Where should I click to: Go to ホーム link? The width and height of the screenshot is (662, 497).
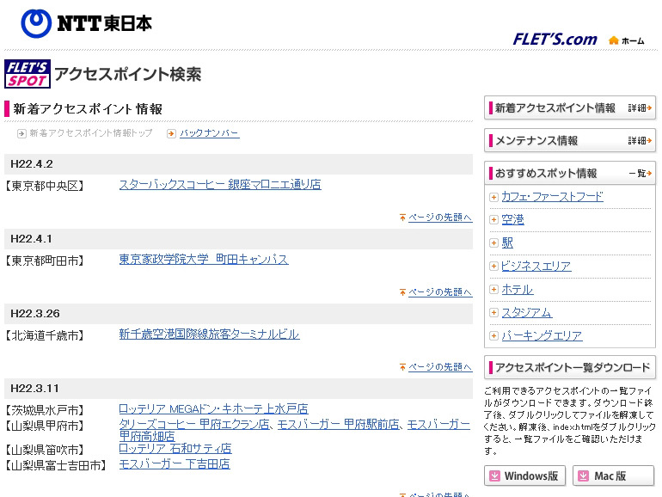point(633,41)
